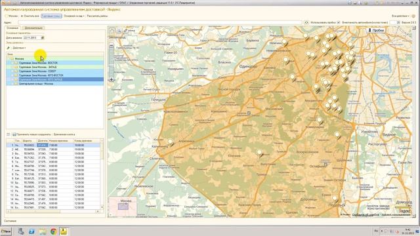
Task: Click the blue help-arrow icon in the taskbar
Action: (x=31, y=231)
